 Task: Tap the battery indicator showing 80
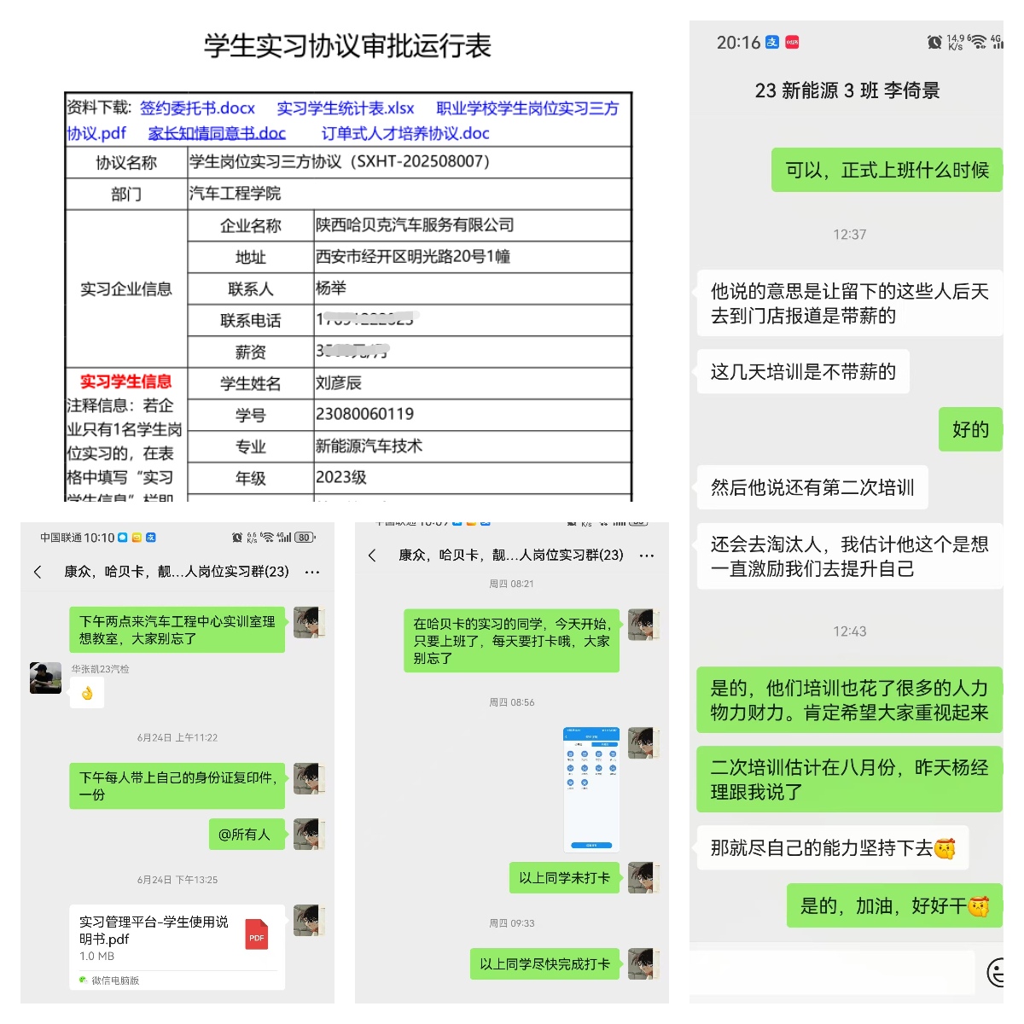click(303, 538)
